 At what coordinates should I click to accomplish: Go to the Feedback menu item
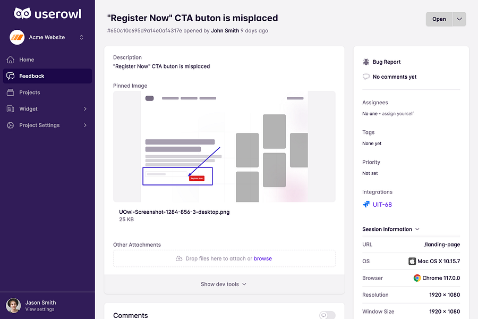tap(47, 76)
